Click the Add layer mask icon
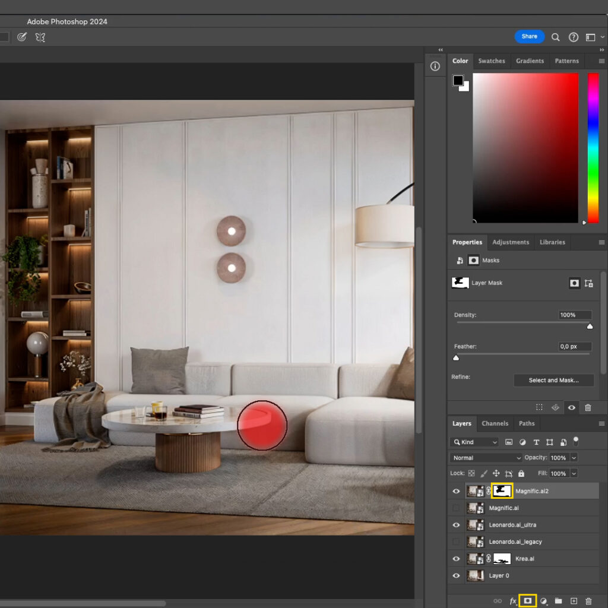 pyautogui.click(x=527, y=601)
